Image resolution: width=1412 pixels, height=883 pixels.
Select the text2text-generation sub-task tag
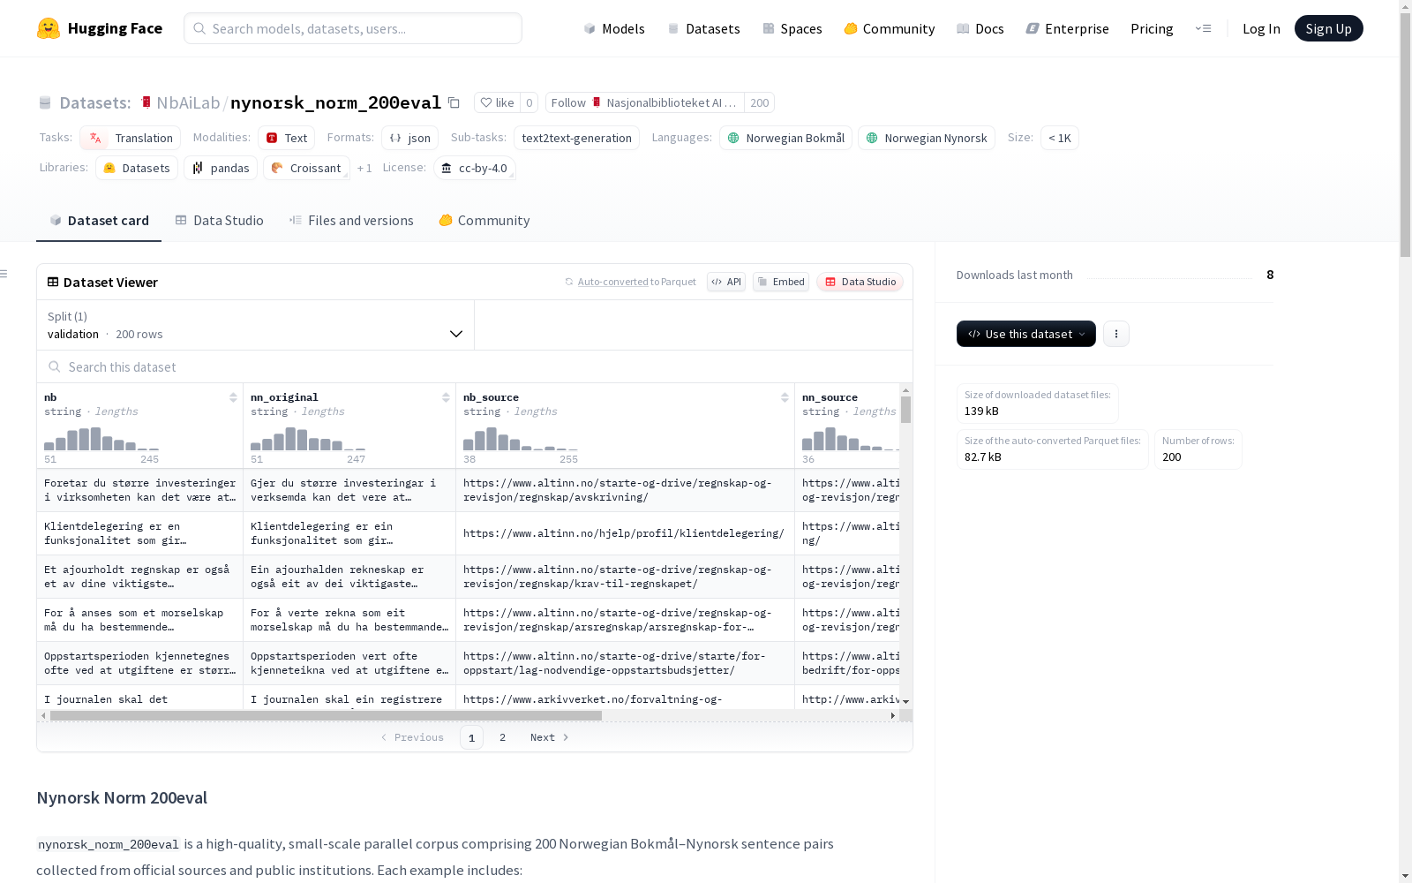click(x=577, y=138)
